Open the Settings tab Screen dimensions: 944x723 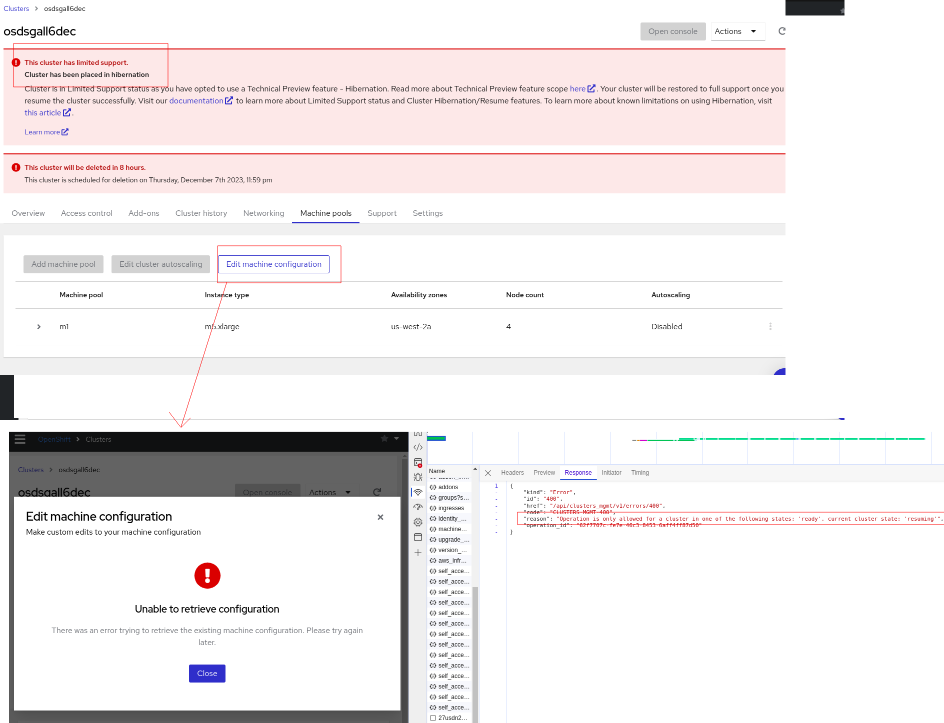pos(427,213)
